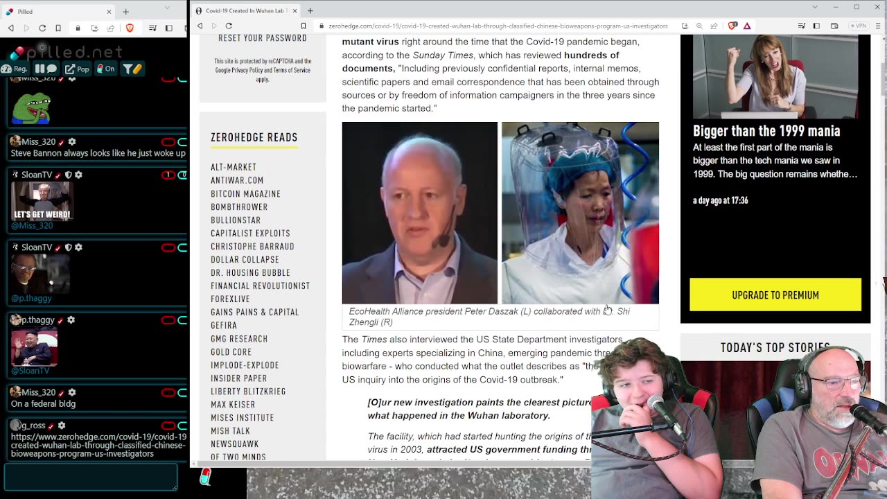Open the zerohedge link posted by g_ross

98,445
